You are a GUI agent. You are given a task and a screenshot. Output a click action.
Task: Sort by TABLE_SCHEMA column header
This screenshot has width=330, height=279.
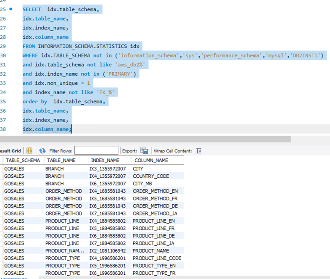[x=23, y=160]
